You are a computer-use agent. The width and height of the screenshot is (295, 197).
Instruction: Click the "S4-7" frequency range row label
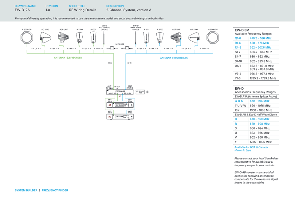(x=238, y=57)
